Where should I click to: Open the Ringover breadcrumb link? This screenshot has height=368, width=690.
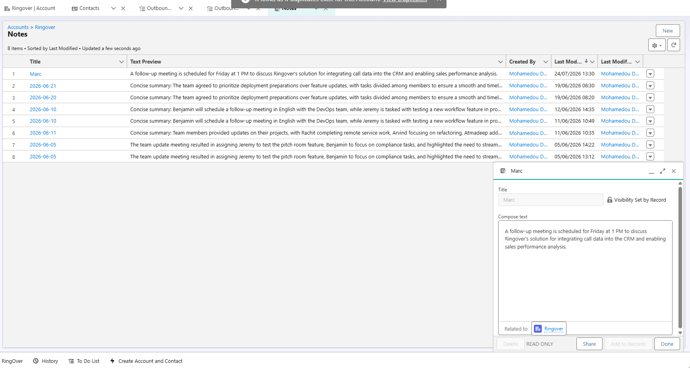45,27
